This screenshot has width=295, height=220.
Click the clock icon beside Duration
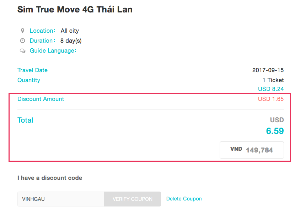(x=22, y=41)
